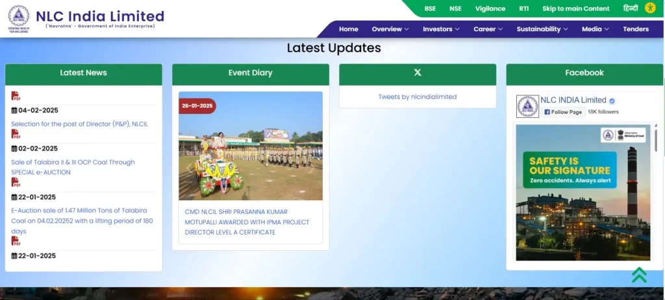
Task: Click the Facebook feed scrollbar
Action: [x=656, y=141]
